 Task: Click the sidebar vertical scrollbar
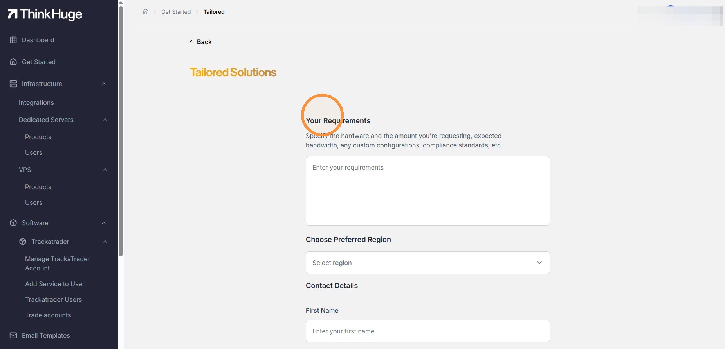(121, 131)
